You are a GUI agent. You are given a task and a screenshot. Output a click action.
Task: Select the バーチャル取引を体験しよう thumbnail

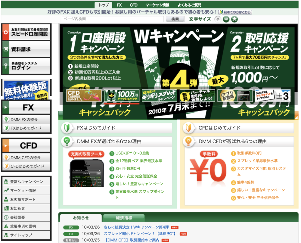click(197, 95)
